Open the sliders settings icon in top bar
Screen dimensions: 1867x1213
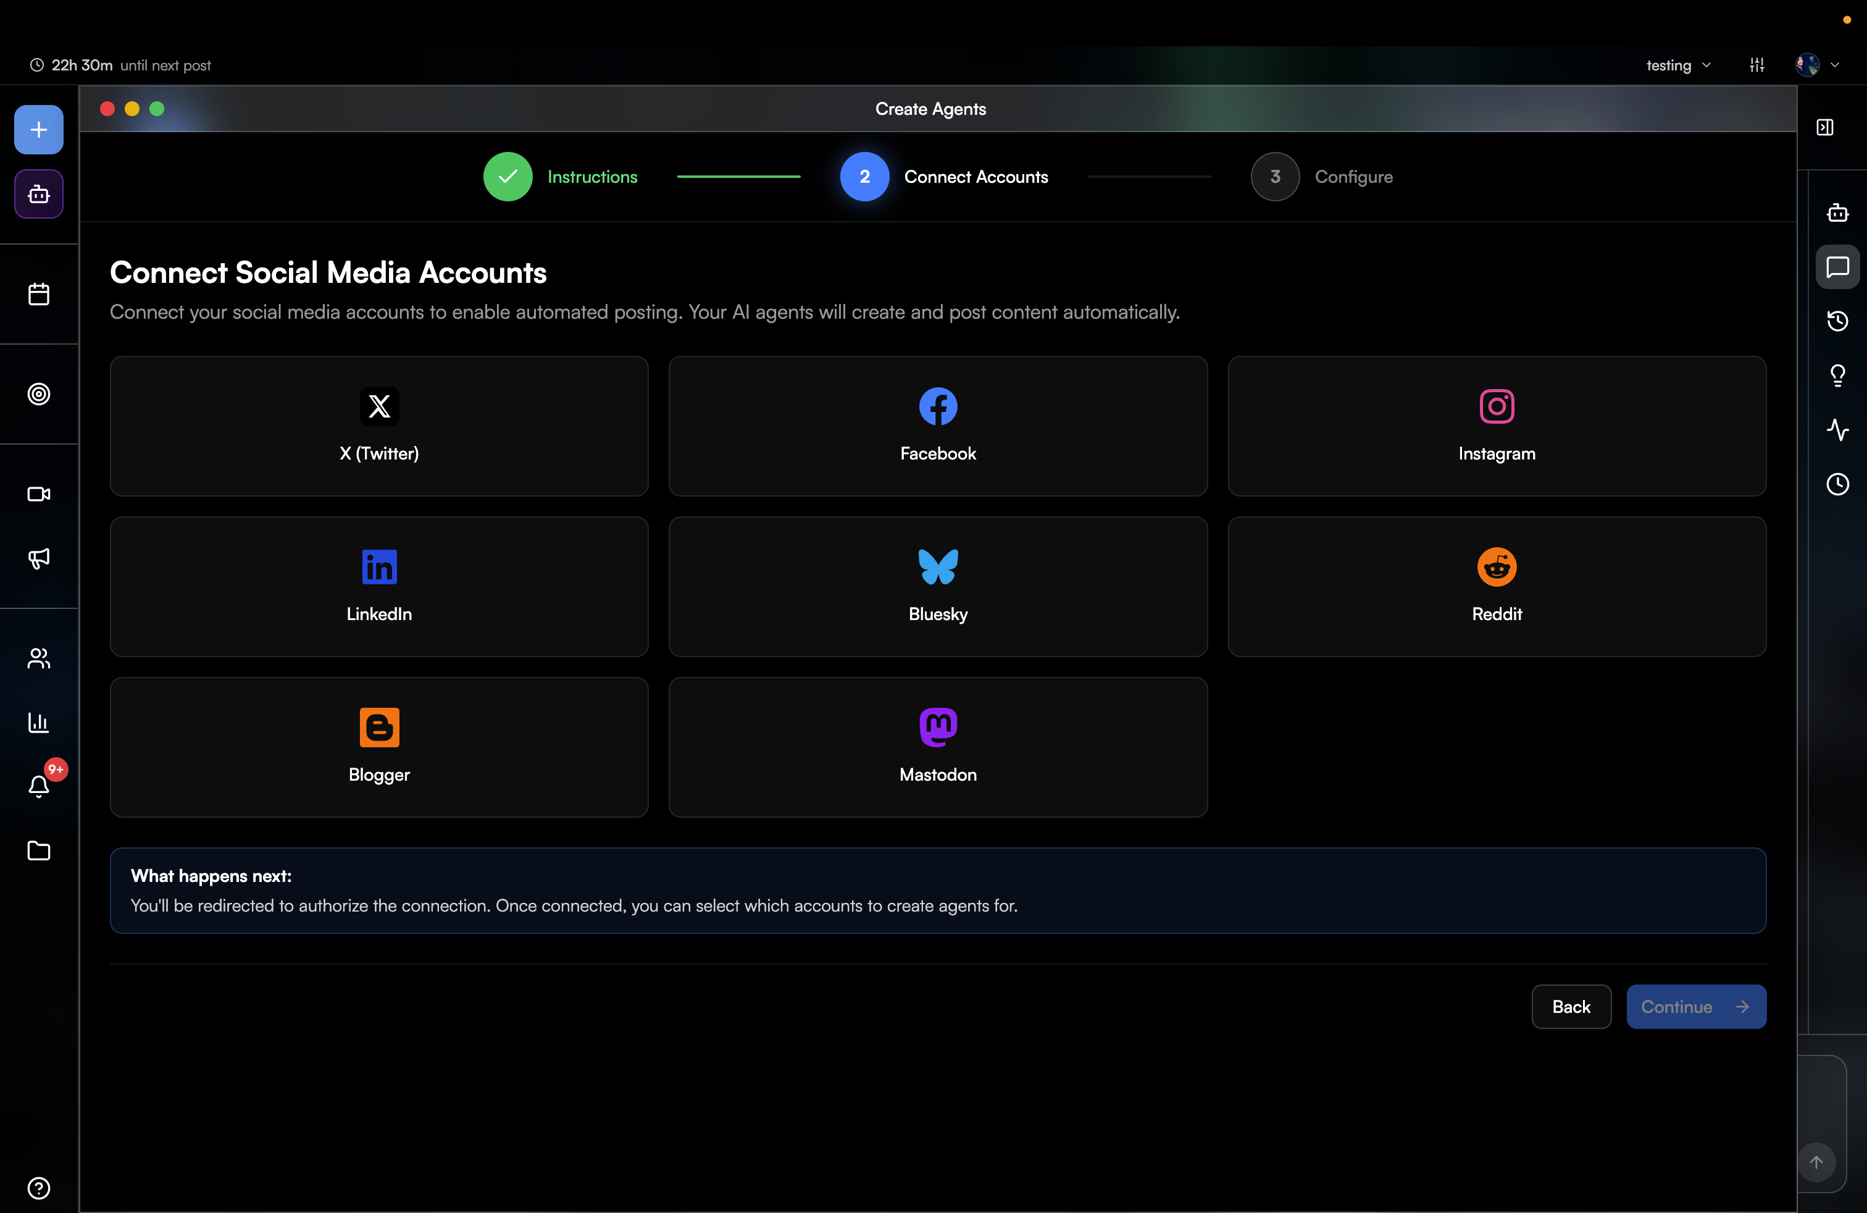1756,65
